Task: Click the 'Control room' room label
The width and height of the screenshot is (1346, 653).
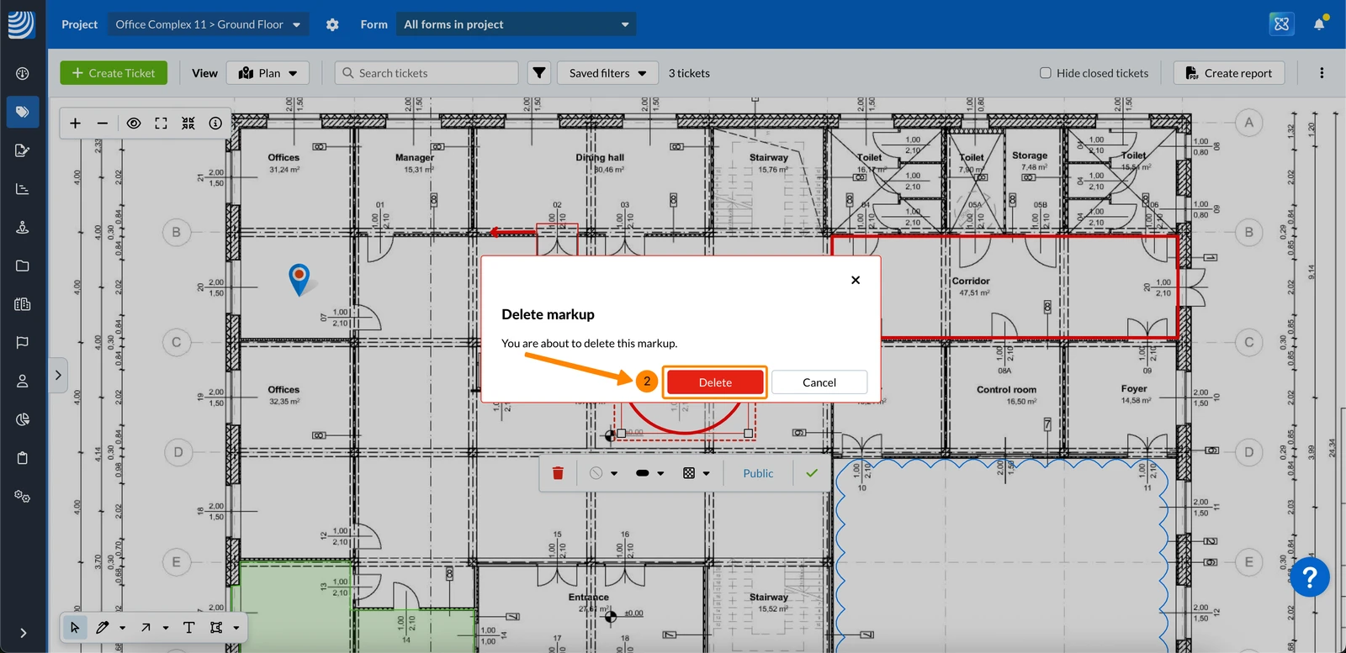Action: pos(1006,390)
